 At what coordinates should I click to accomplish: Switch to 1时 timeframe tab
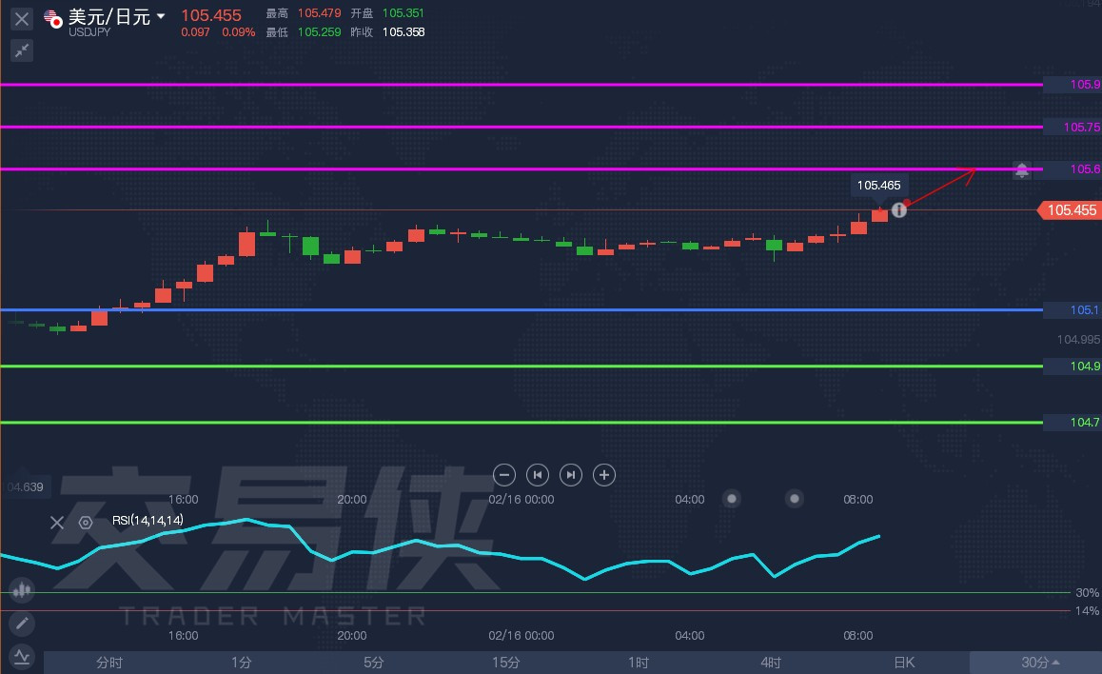coord(639,662)
